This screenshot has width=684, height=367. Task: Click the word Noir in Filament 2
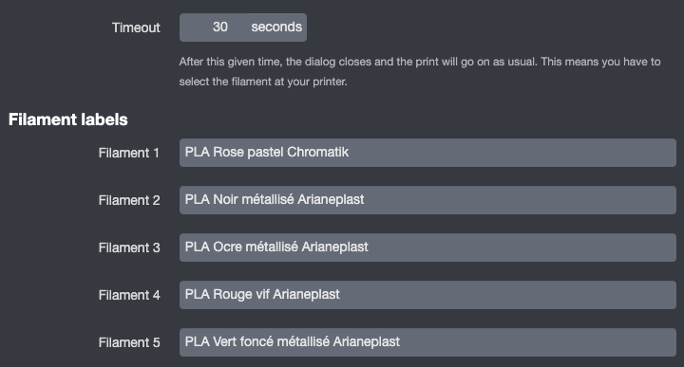pos(225,199)
